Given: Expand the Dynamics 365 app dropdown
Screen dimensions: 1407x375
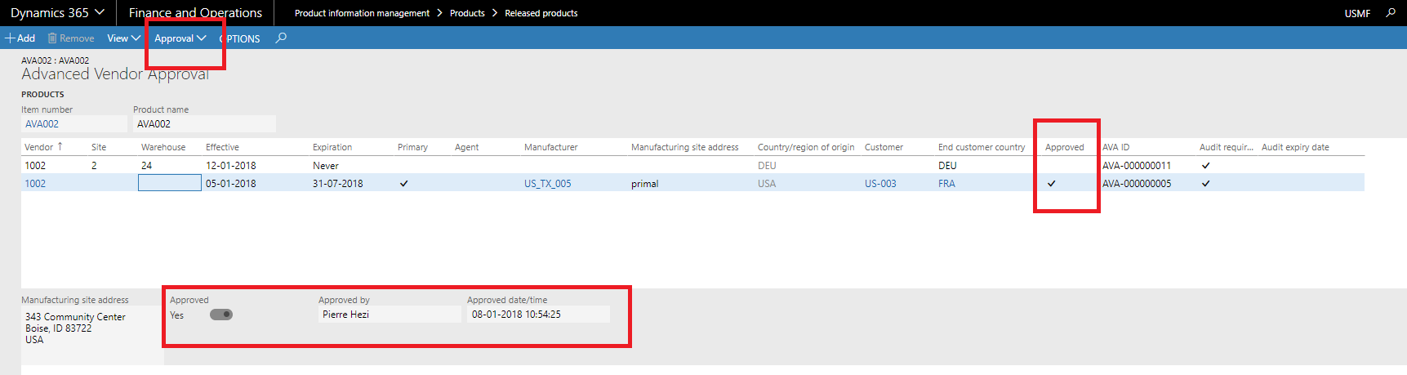Looking at the screenshot, I should (x=100, y=12).
